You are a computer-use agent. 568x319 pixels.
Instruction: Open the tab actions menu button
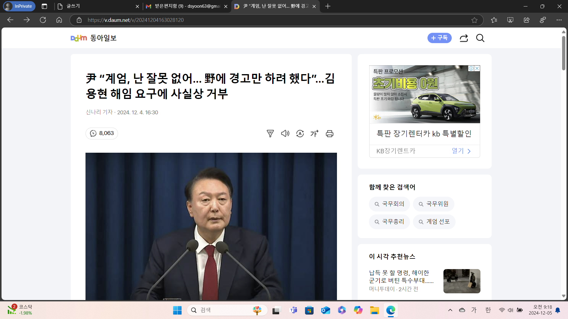44,6
